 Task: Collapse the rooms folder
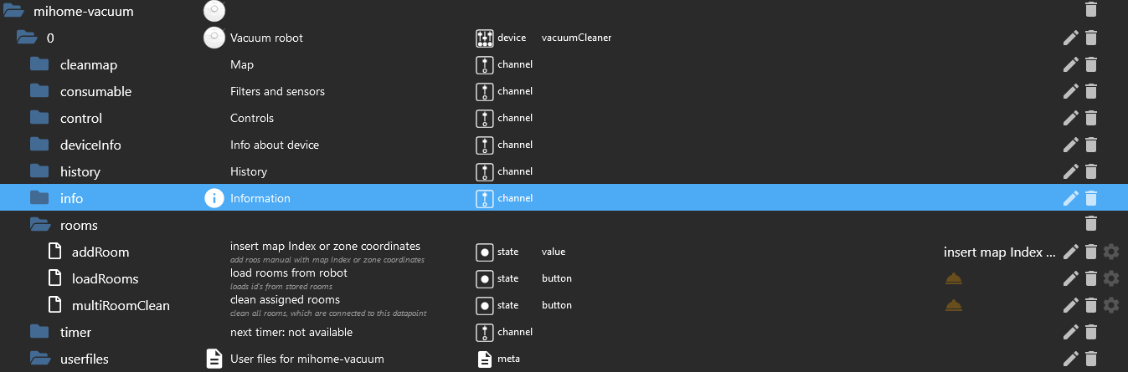point(39,225)
